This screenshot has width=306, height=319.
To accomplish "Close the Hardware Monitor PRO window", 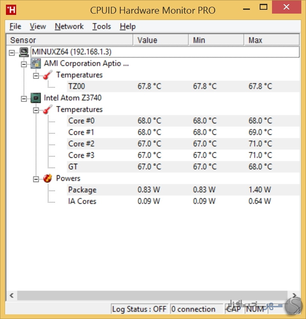I will pyautogui.click(x=286, y=7).
